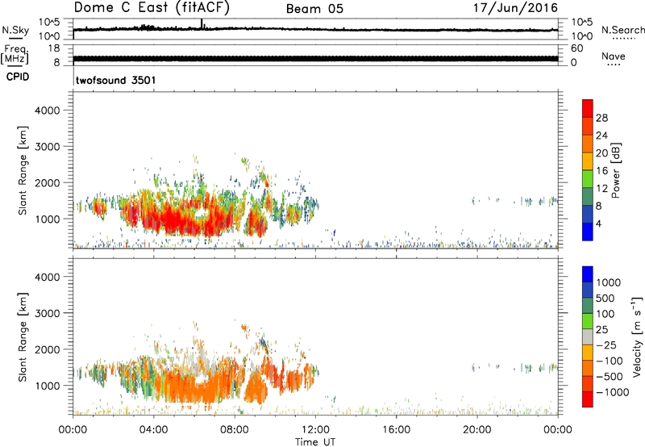Click the '16:00' time tick label
Screen dimensions: 645x447
(396, 430)
